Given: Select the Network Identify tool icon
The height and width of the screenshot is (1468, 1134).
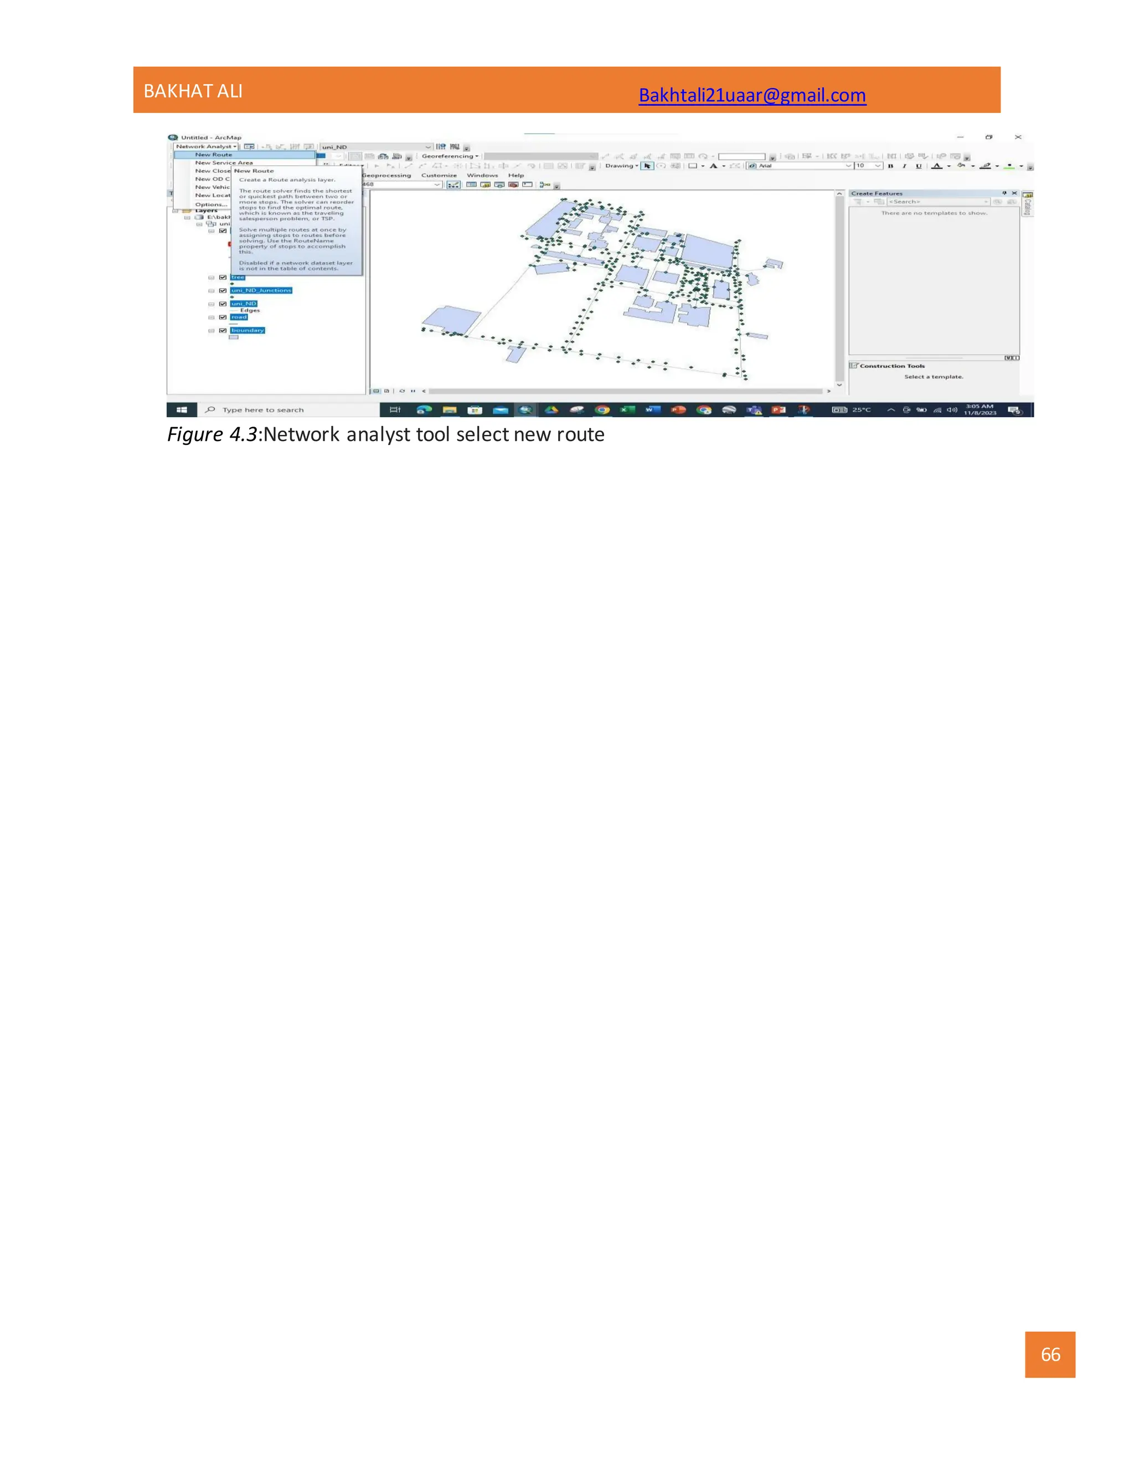Looking at the screenshot, I should tap(441, 147).
